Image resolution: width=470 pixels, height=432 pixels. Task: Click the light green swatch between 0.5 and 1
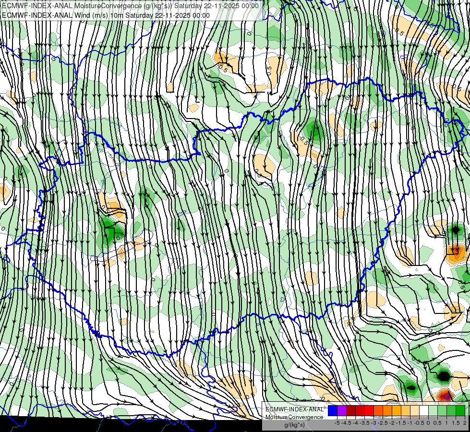pos(442,411)
